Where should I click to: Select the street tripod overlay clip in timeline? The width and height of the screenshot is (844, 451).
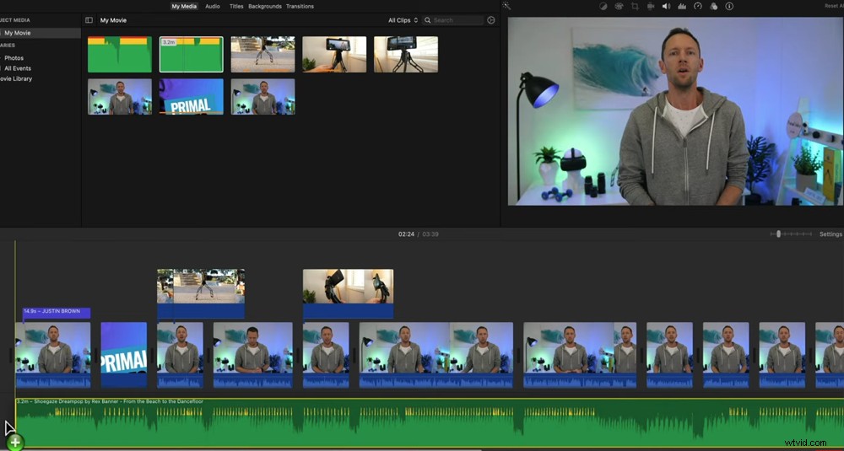(201, 293)
